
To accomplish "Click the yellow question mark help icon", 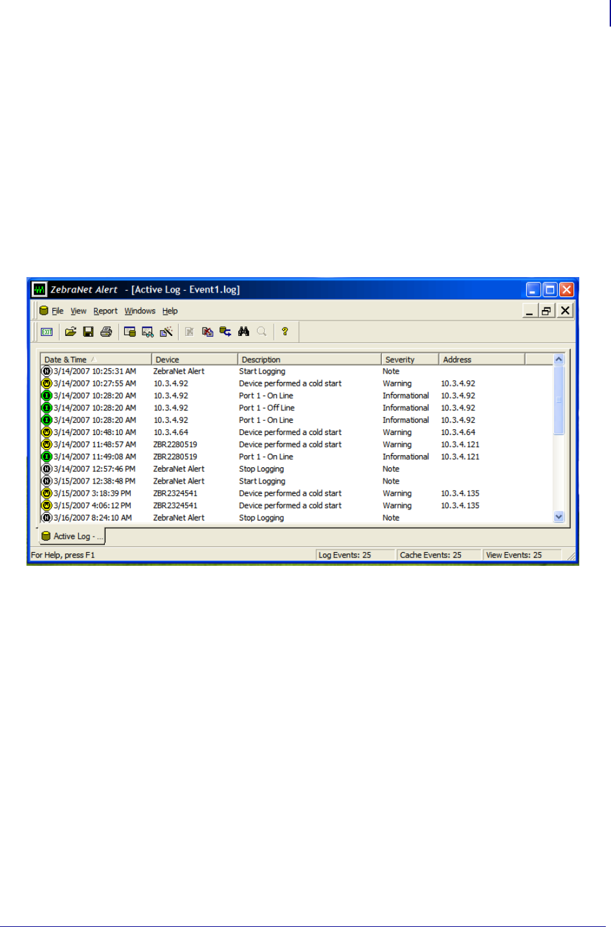I will click(x=285, y=331).
